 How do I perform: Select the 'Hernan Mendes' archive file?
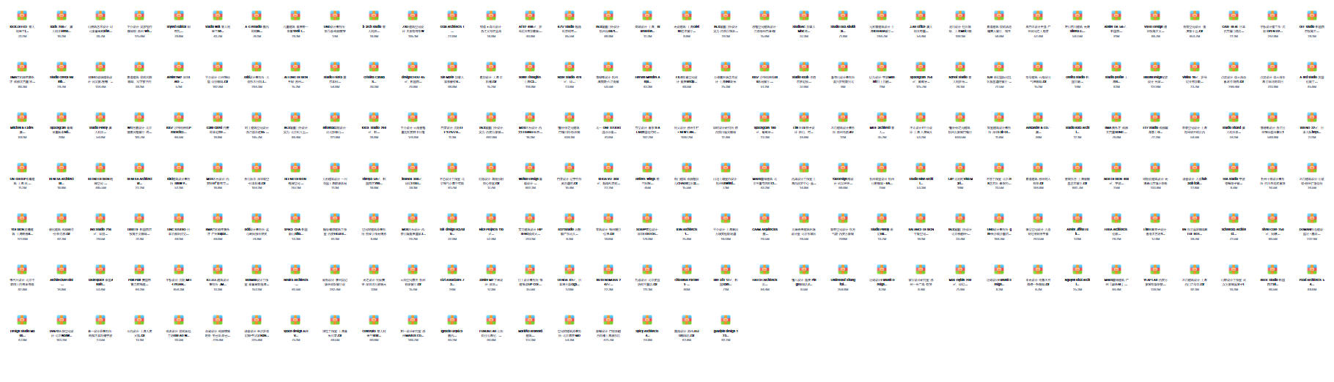[647, 66]
